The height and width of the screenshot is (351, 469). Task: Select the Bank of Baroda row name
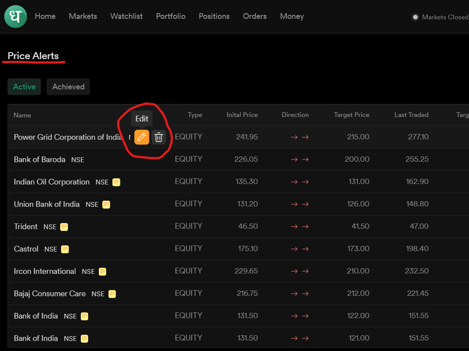pyautogui.click(x=40, y=160)
